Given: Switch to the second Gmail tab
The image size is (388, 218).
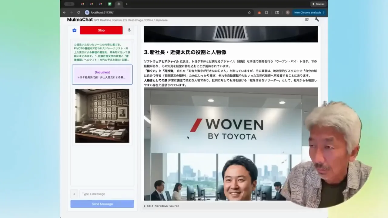Looking at the screenshot, I should click(x=92, y=4).
